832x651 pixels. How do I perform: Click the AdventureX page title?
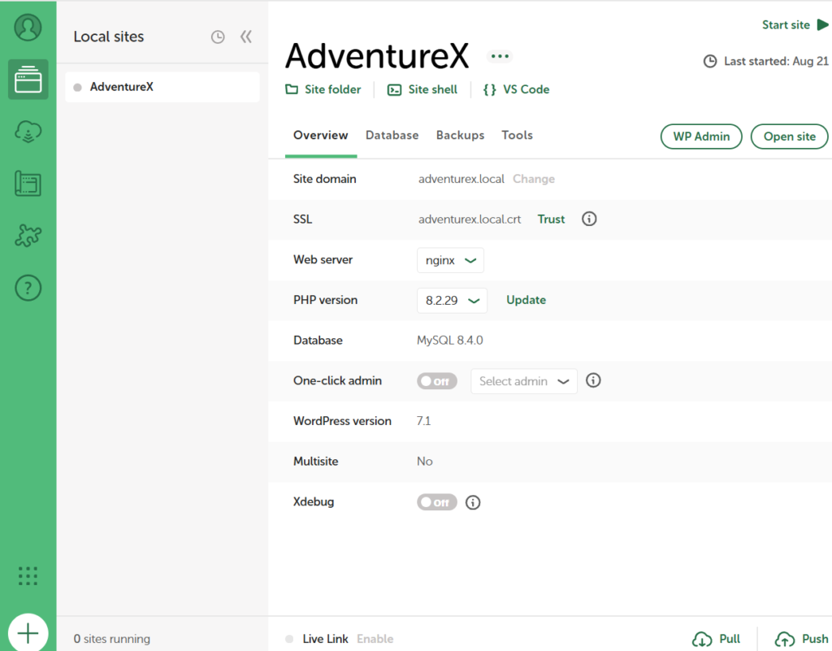pyautogui.click(x=377, y=56)
